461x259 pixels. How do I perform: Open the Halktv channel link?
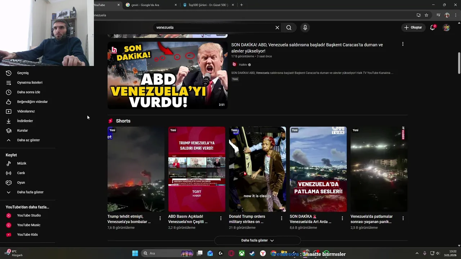click(243, 65)
